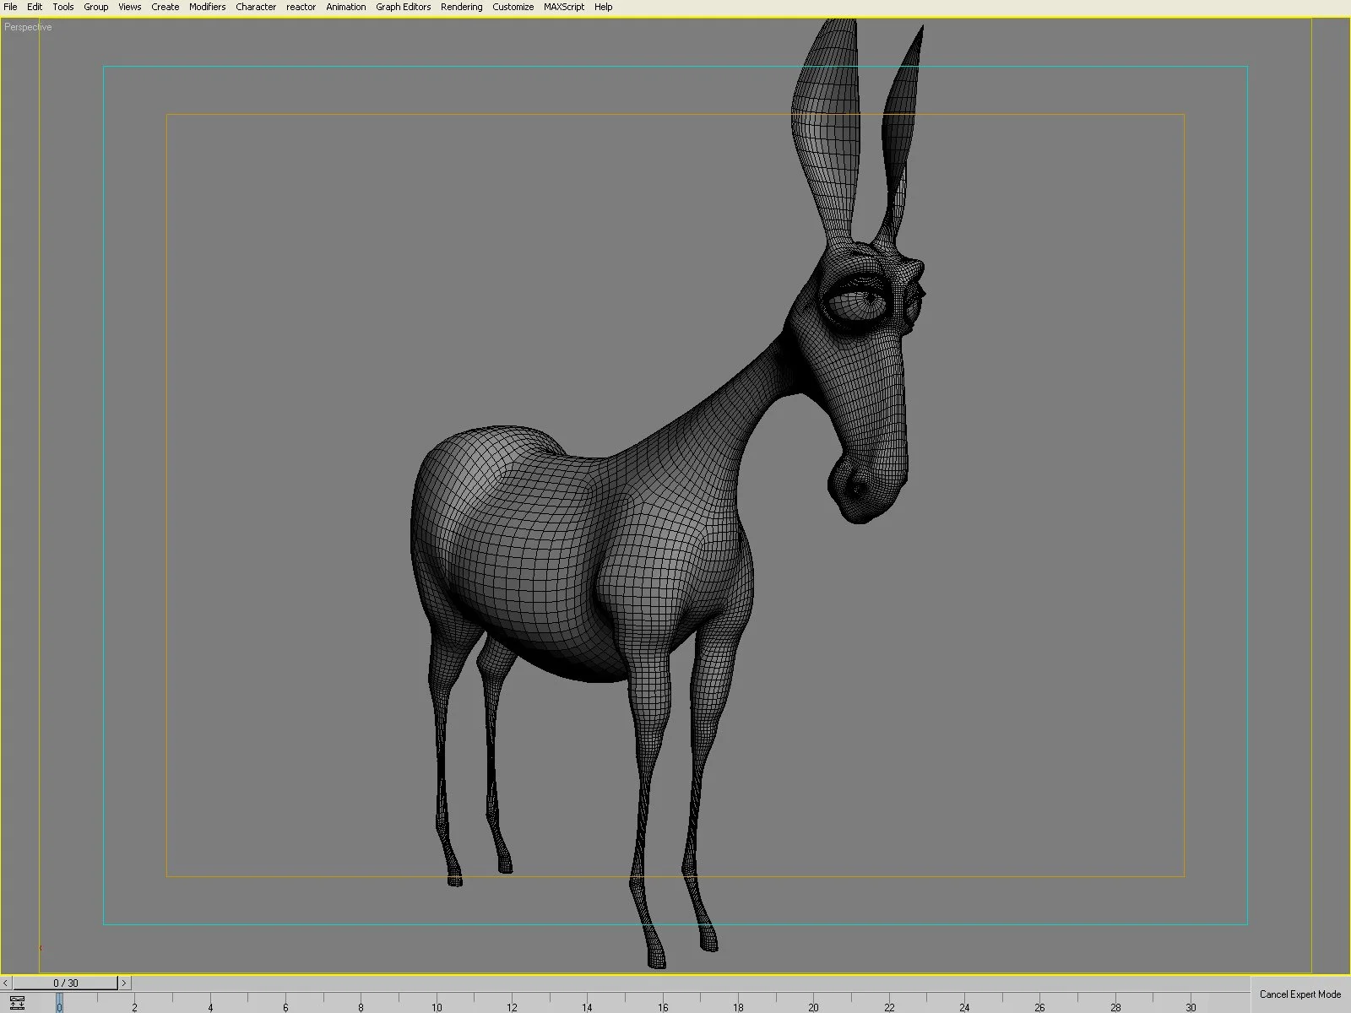Click frame 24 on the track bar
Screen dimensions: 1351x1013
(x=964, y=1006)
